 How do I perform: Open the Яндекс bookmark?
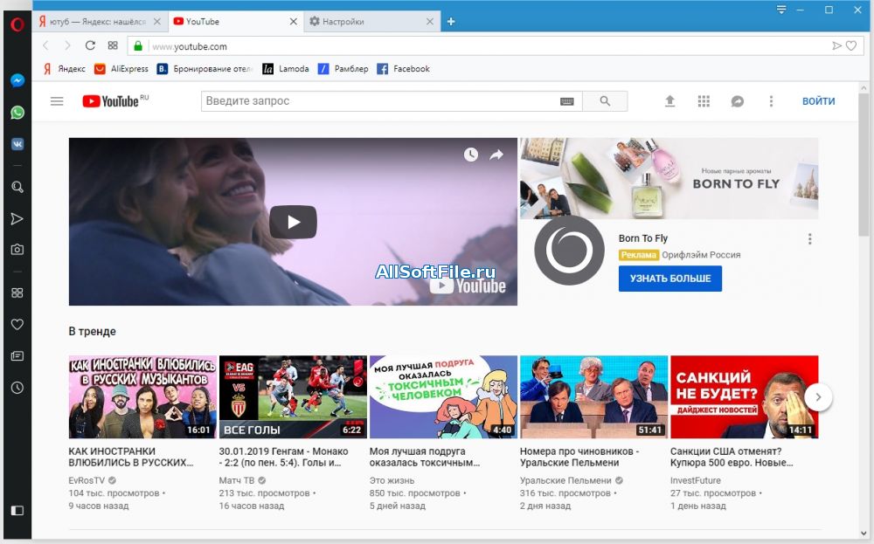64,68
